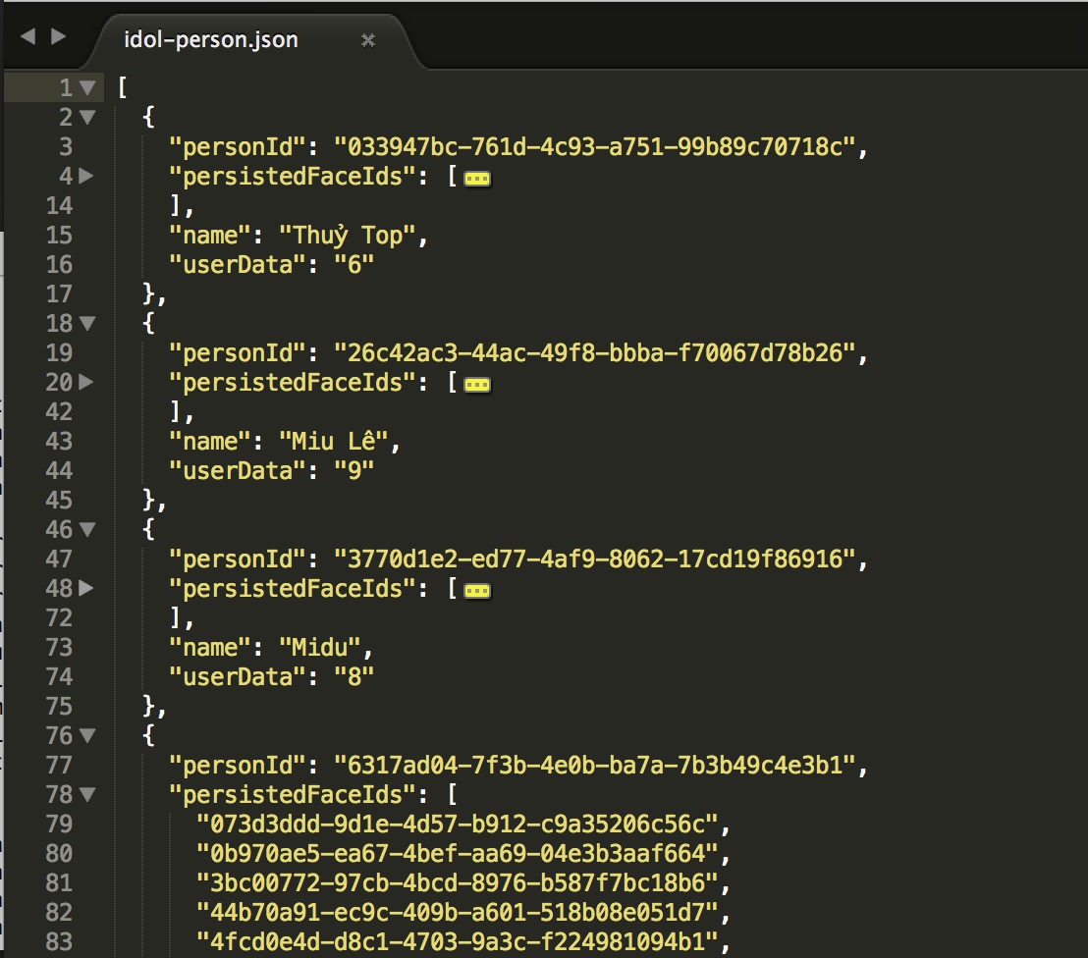The height and width of the screenshot is (958, 1088).
Task: Unfold persistedFaceIds arrow at line 20
Action: point(87,383)
